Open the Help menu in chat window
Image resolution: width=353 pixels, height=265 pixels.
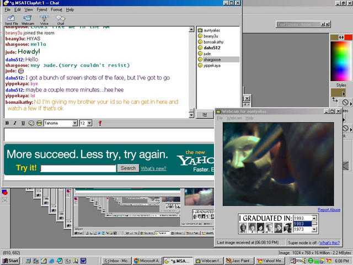click(70, 10)
